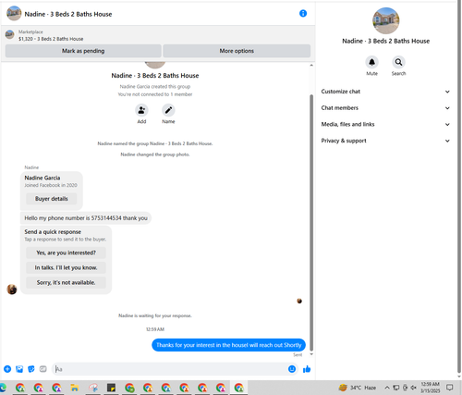Expand Privacy & support section

[385, 141]
